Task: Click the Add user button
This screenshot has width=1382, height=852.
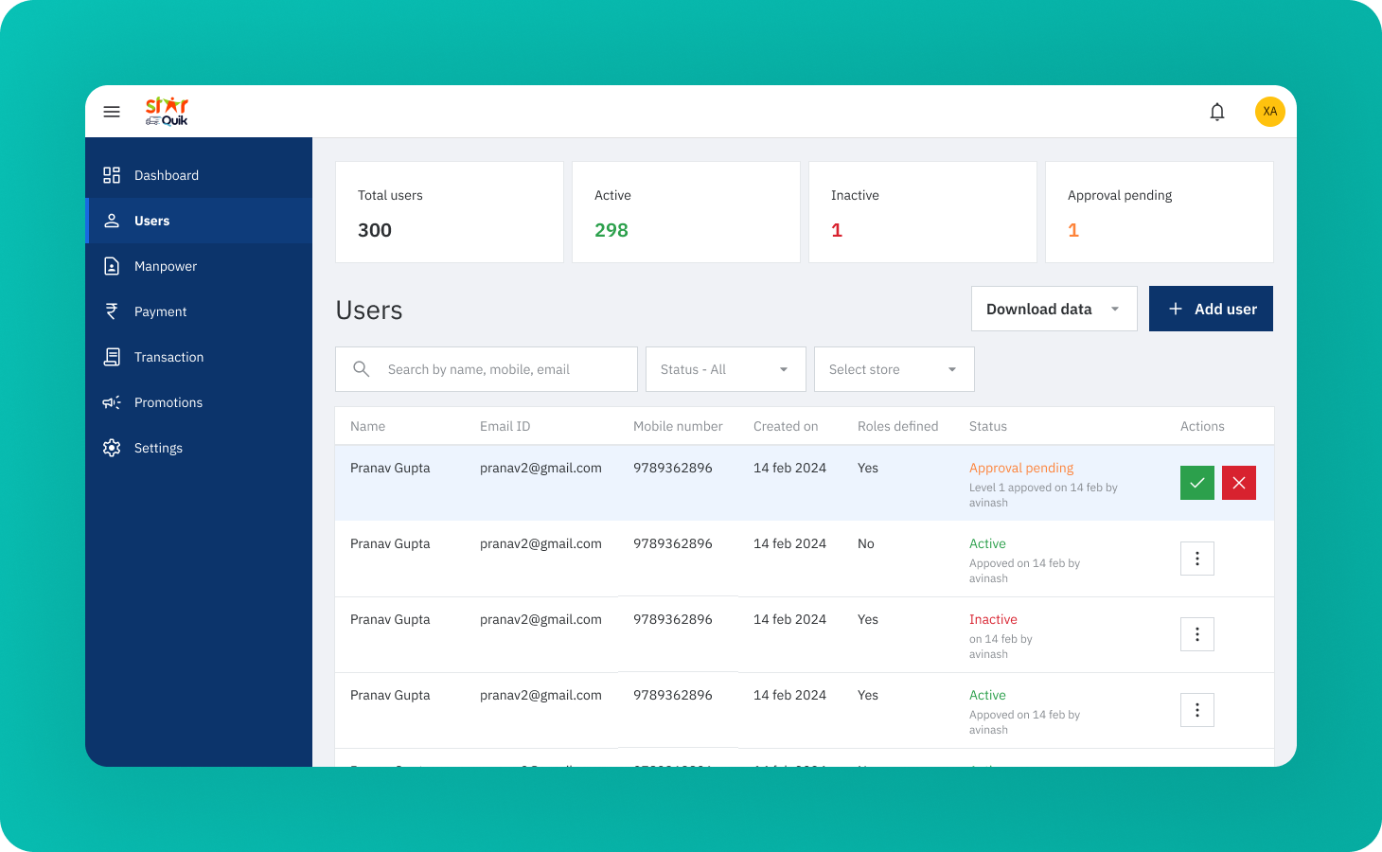Action: [1211, 309]
